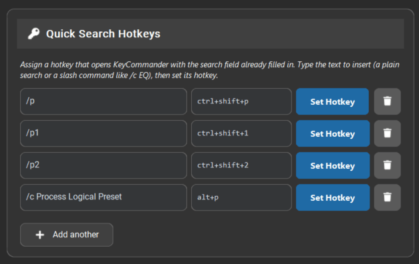Focus the alt+p hotkey field
This screenshot has height=264, width=419.
241,197
